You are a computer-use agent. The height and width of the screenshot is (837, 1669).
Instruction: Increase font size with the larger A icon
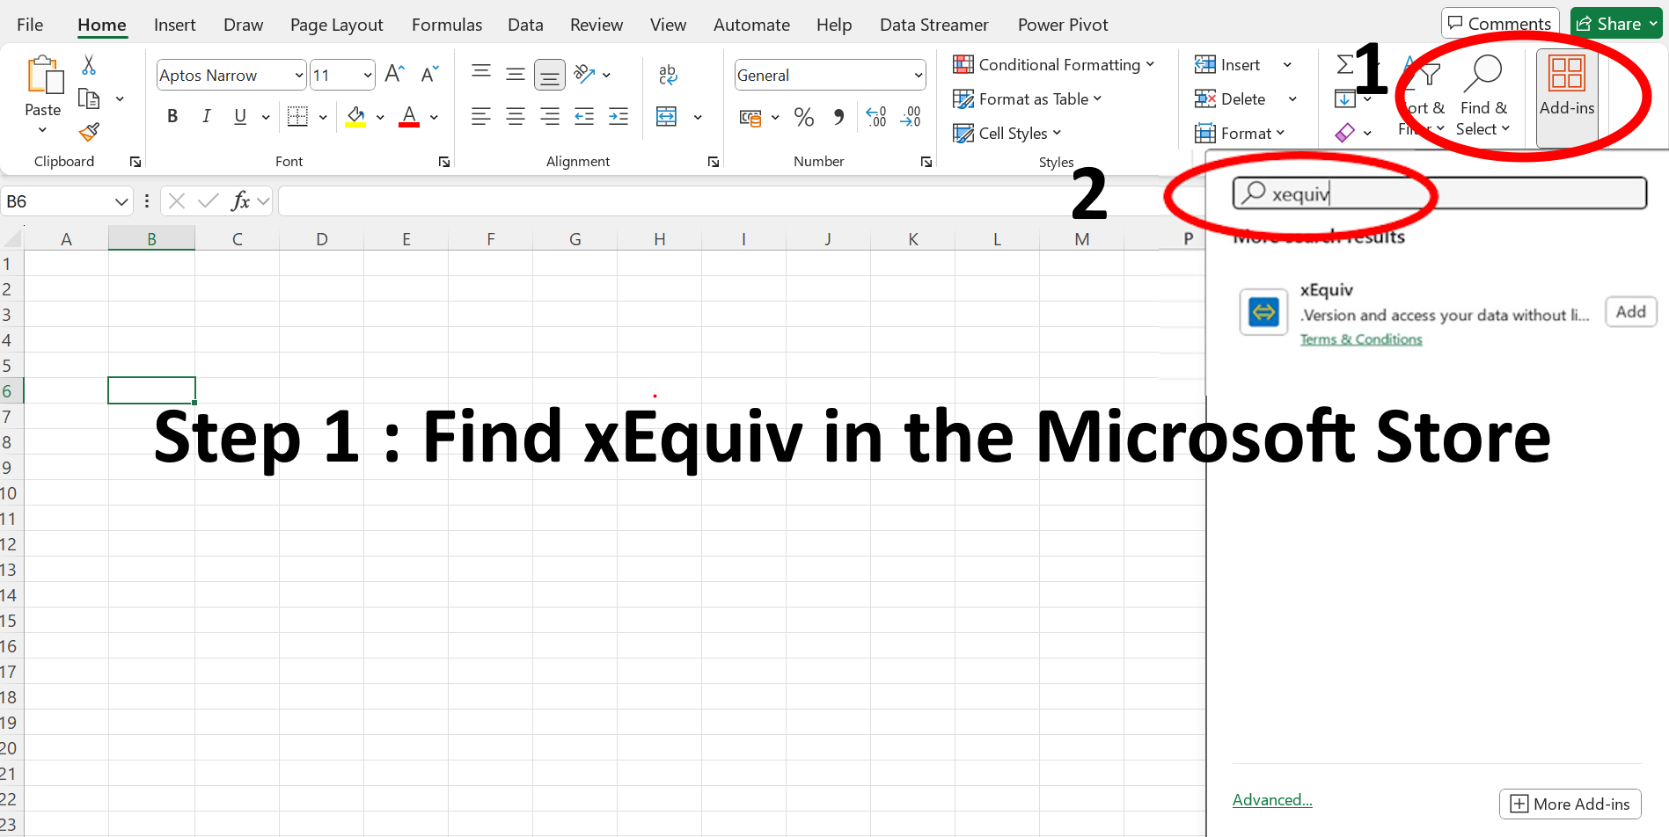coord(394,75)
